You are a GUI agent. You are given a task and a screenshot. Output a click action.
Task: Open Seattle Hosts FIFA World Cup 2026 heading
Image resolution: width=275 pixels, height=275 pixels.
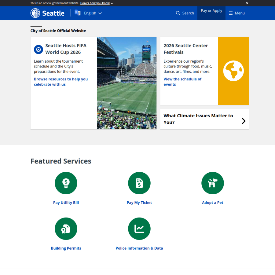[66, 49]
